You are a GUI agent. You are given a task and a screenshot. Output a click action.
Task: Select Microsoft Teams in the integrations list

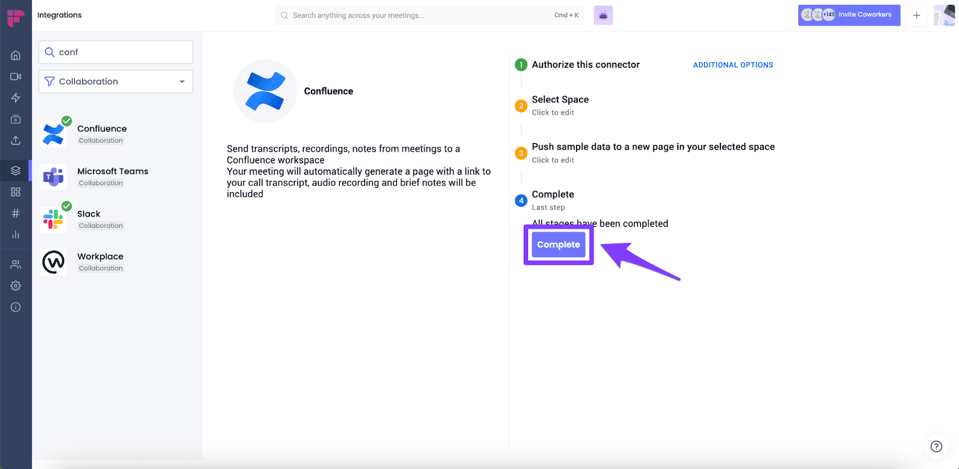(x=116, y=176)
